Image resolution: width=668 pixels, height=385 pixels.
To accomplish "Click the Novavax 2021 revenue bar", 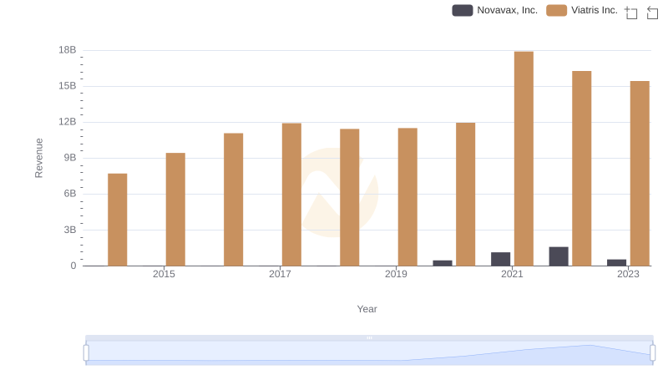I will tap(500, 260).
